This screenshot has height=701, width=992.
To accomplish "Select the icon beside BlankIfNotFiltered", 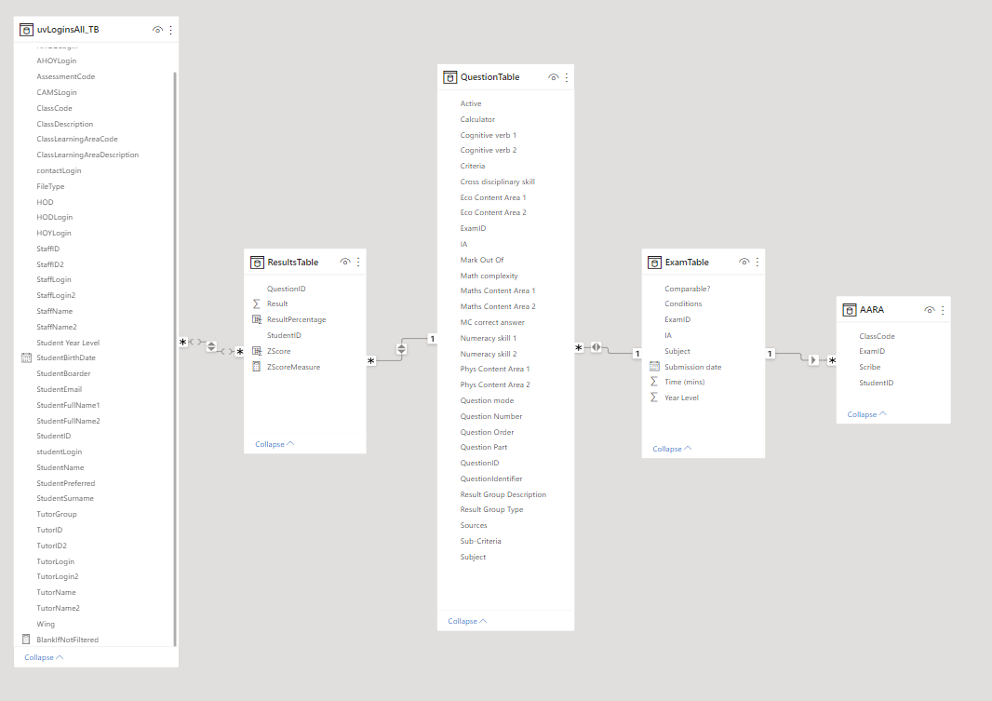I will click(x=26, y=639).
